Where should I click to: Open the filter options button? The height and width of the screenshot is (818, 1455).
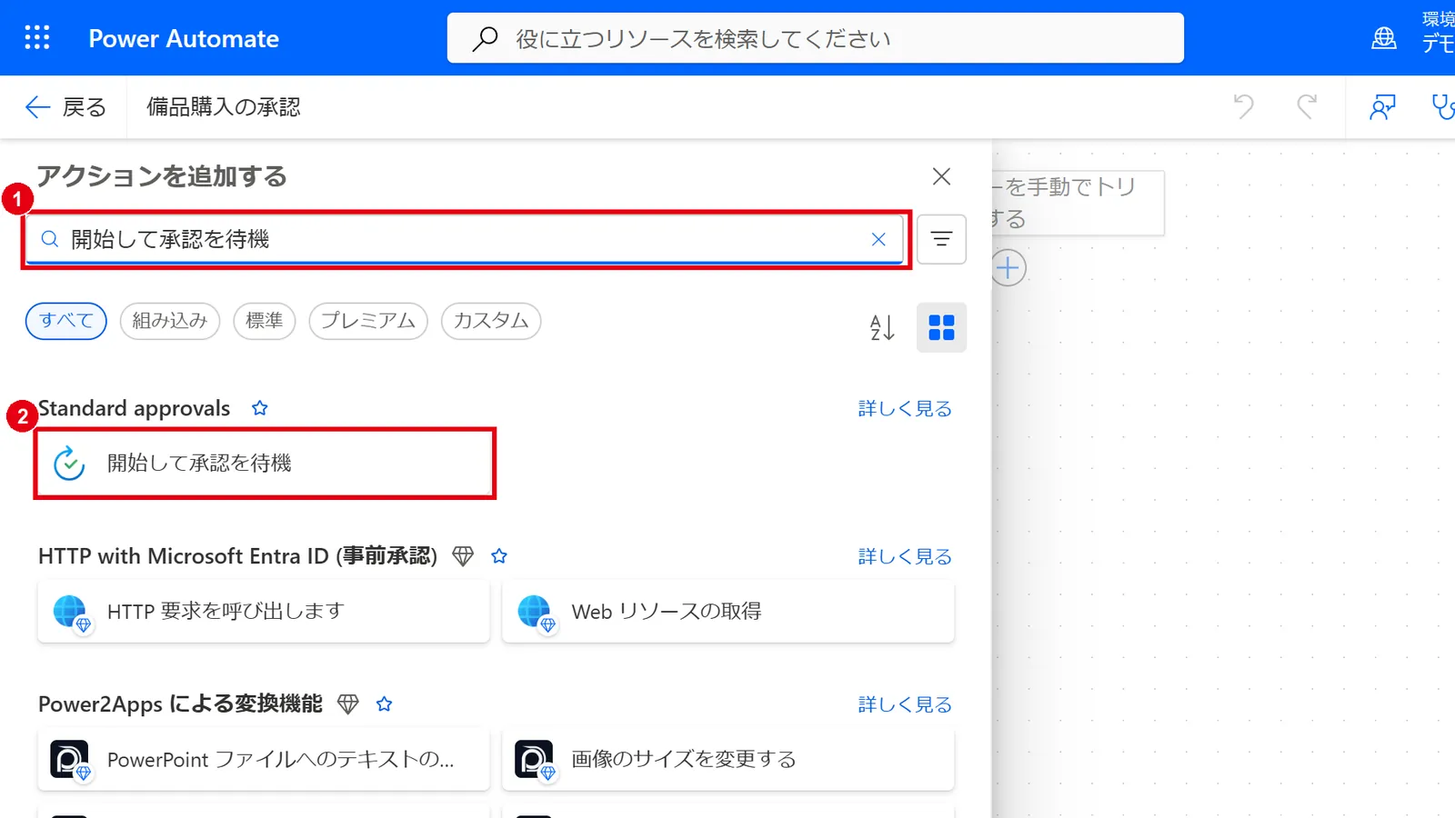[941, 239]
